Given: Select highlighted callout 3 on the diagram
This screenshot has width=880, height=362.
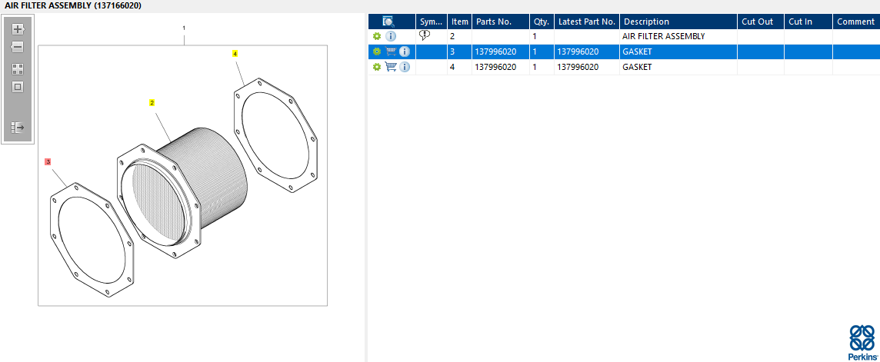Looking at the screenshot, I should [x=48, y=161].
